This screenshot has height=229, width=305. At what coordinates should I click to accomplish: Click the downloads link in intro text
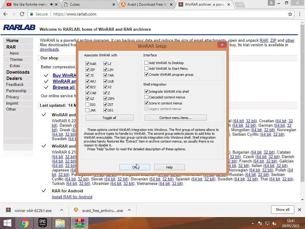[x=49, y=49]
